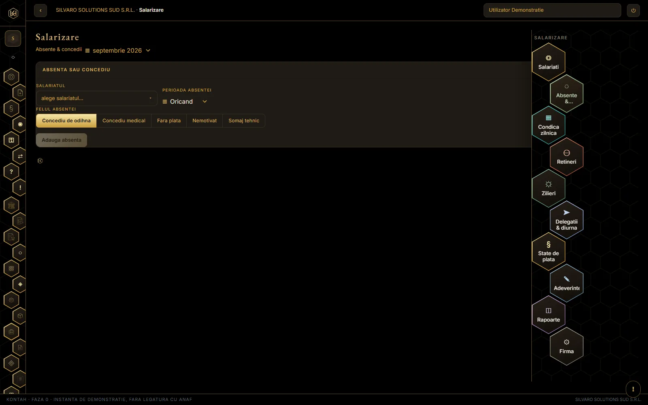Select Concediu de odihna absence type
The width and height of the screenshot is (648, 405).
(x=66, y=121)
